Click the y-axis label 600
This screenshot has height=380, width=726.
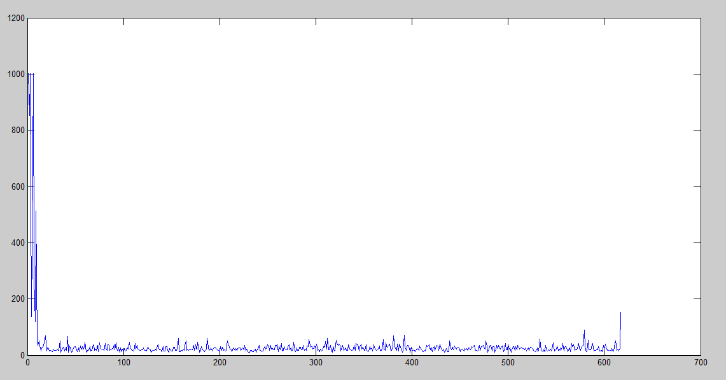[x=18, y=186]
